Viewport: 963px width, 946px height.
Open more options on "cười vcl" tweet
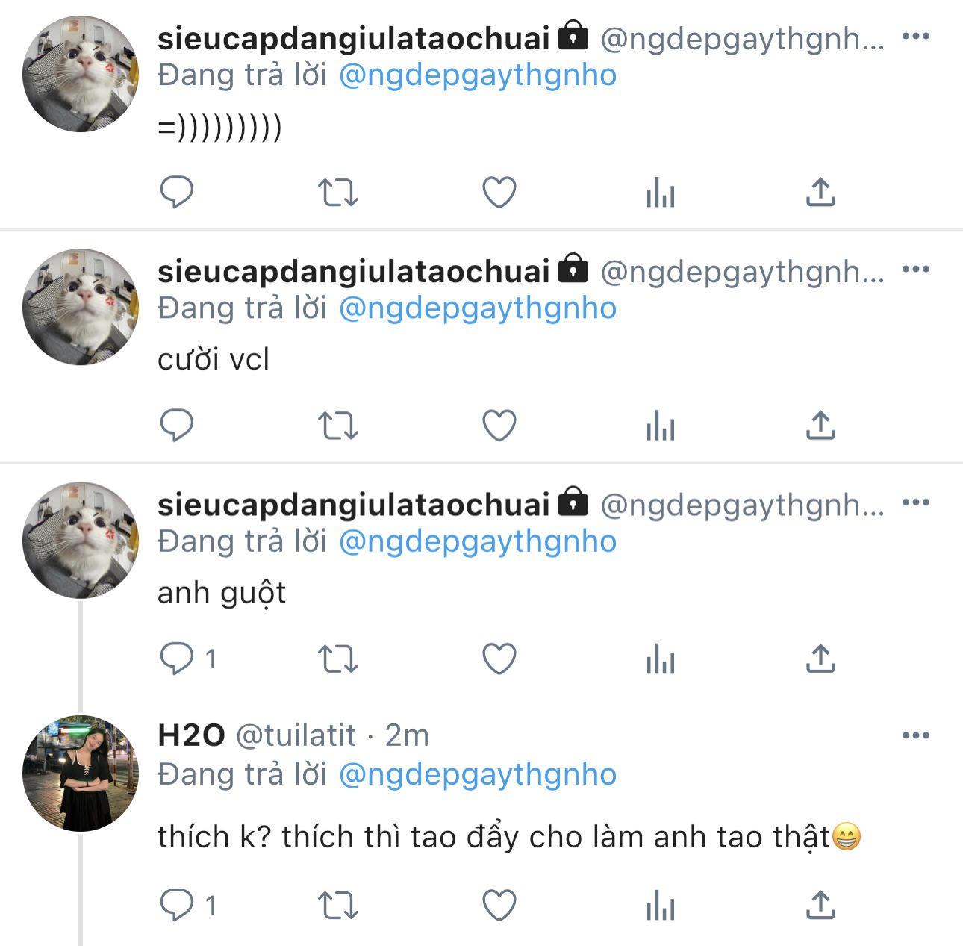click(916, 269)
